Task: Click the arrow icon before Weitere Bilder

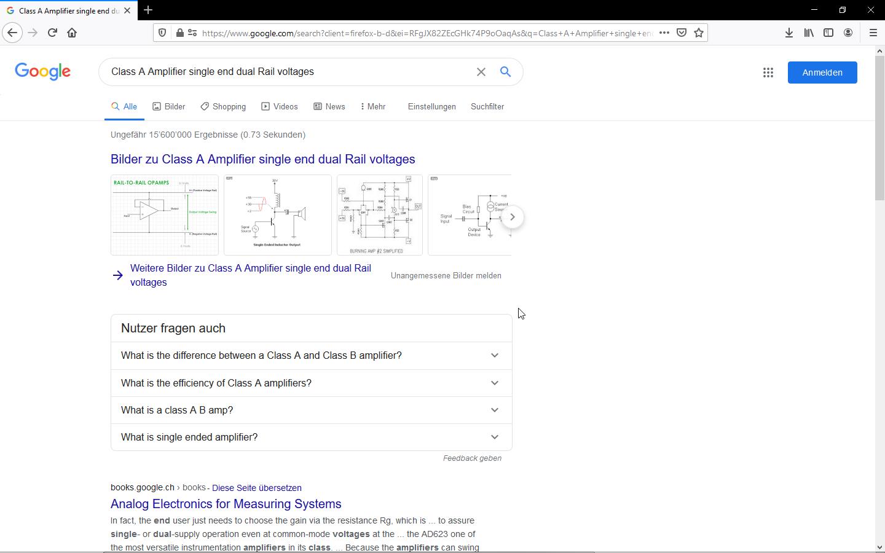Action: pos(118,275)
